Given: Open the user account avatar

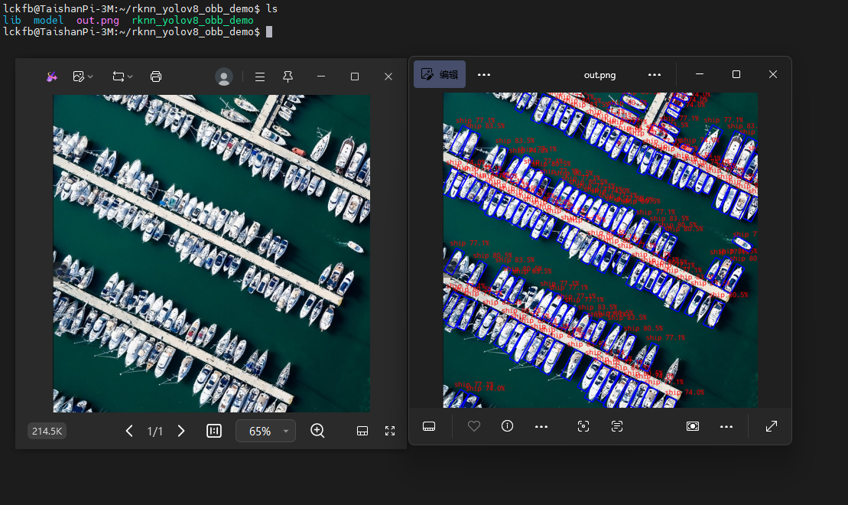Looking at the screenshot, I should click(224, 77).
